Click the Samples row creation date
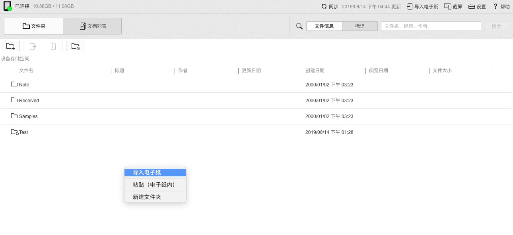The image size is (513, 235). click(329, 117)
